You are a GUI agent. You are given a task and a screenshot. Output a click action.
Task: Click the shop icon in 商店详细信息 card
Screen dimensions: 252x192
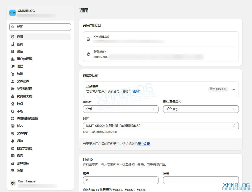[88, 39]
